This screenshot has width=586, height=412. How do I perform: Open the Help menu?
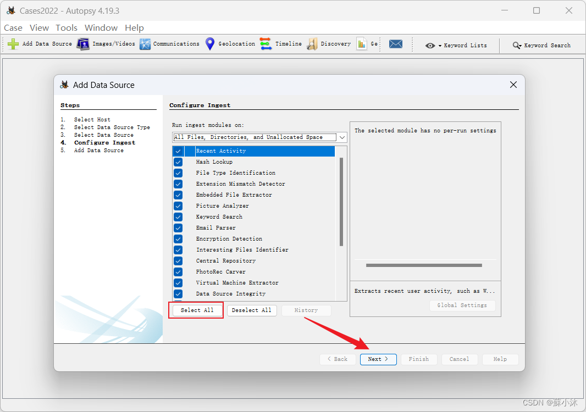pos(134,27)
